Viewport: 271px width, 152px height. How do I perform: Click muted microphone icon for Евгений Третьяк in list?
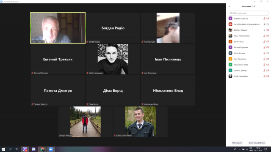(x=264, y=47)
